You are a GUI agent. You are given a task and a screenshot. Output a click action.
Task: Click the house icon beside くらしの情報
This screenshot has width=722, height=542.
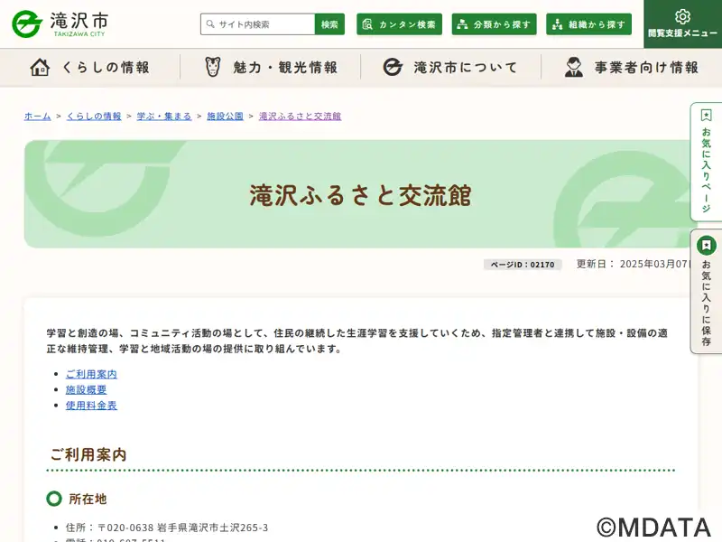pos(40,67)
